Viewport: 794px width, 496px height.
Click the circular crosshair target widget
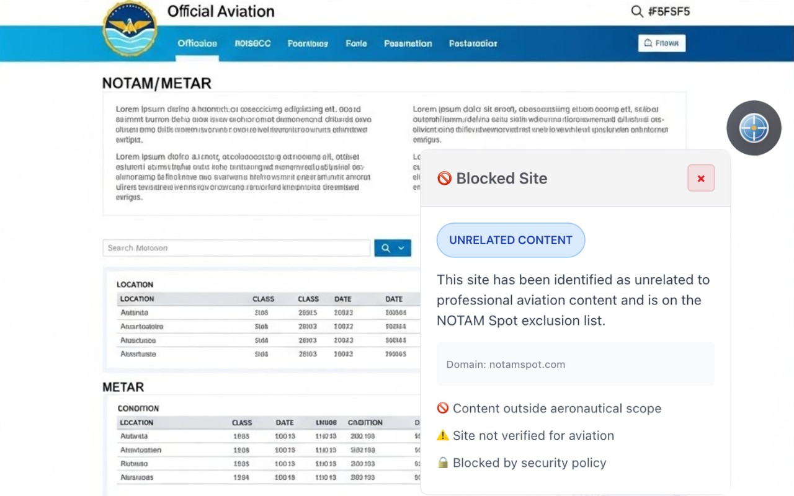pos(754,128)
